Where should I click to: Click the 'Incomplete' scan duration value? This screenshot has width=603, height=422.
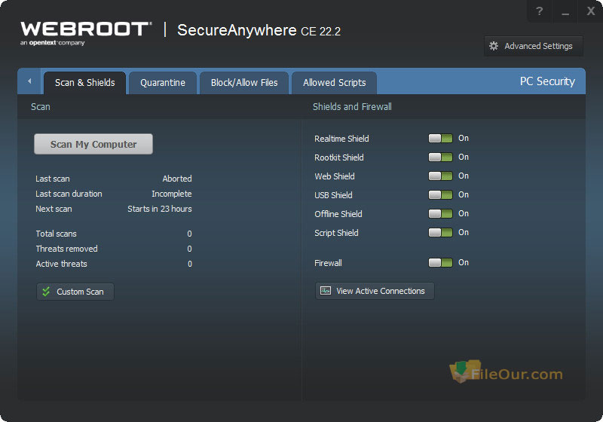[x=172, y=194]
